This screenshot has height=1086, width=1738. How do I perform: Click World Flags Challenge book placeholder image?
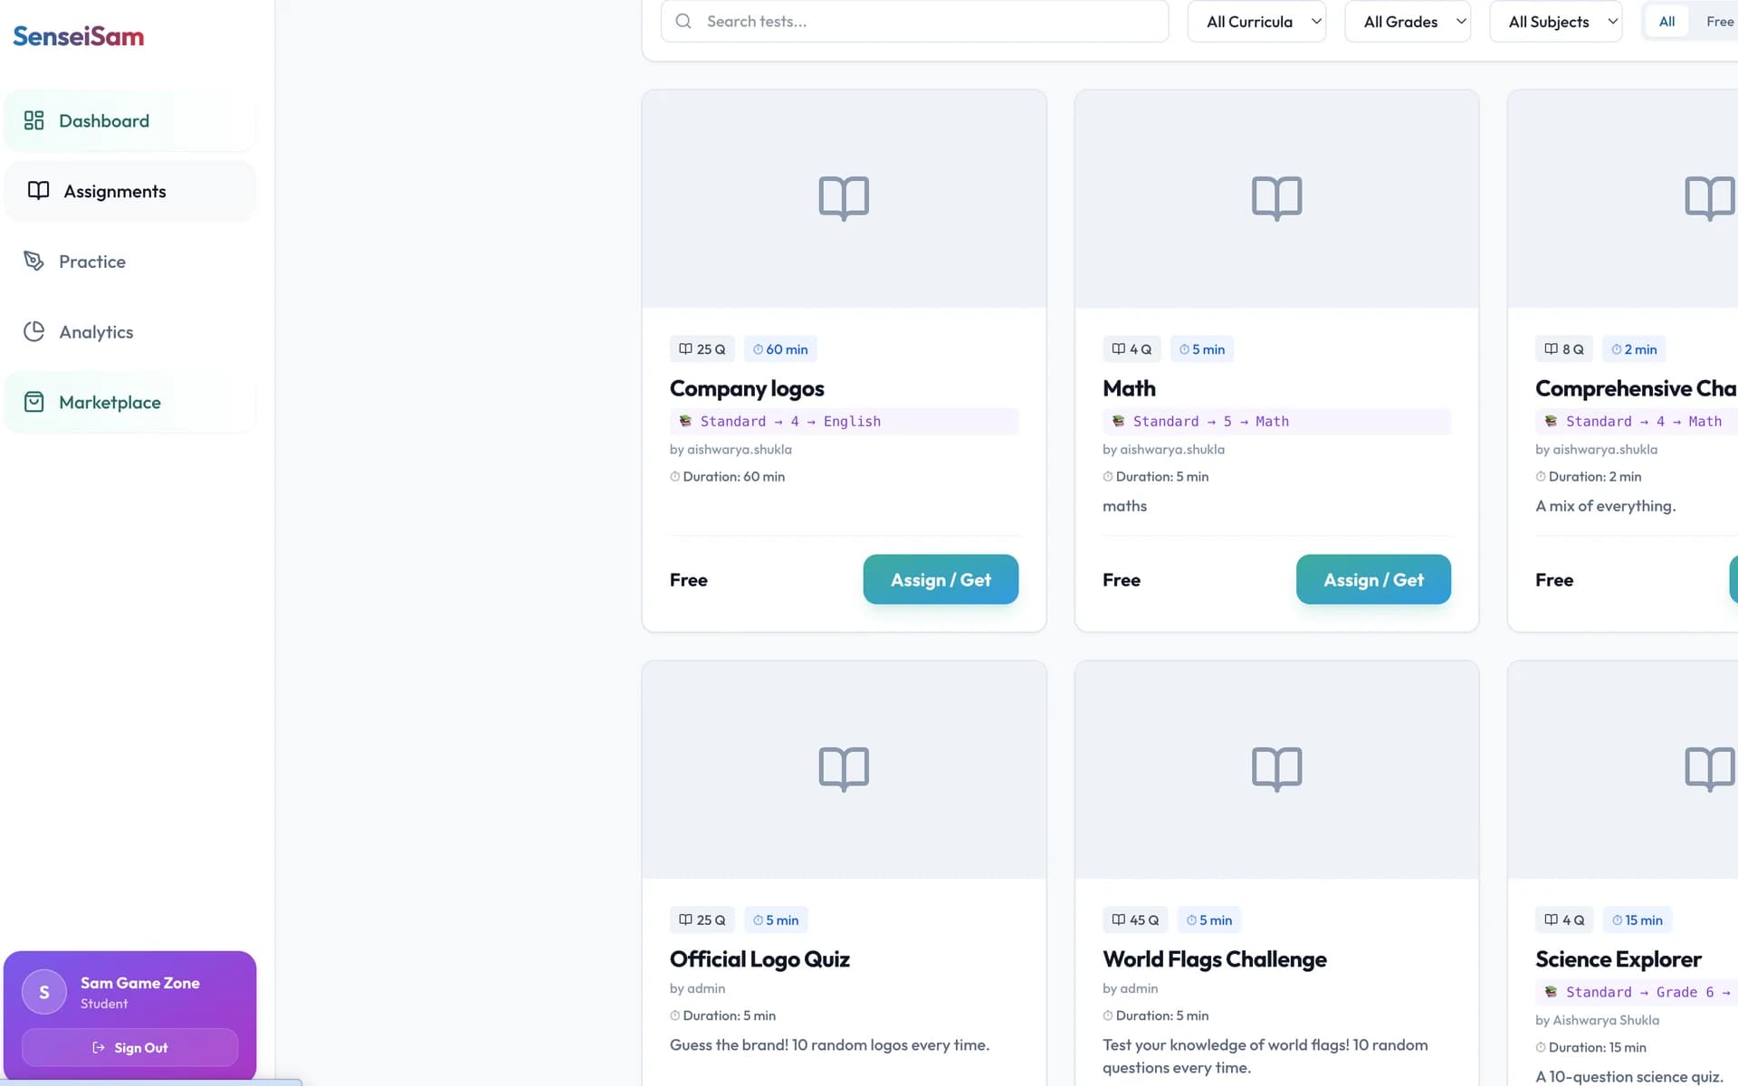click(x=1276, y=769)
